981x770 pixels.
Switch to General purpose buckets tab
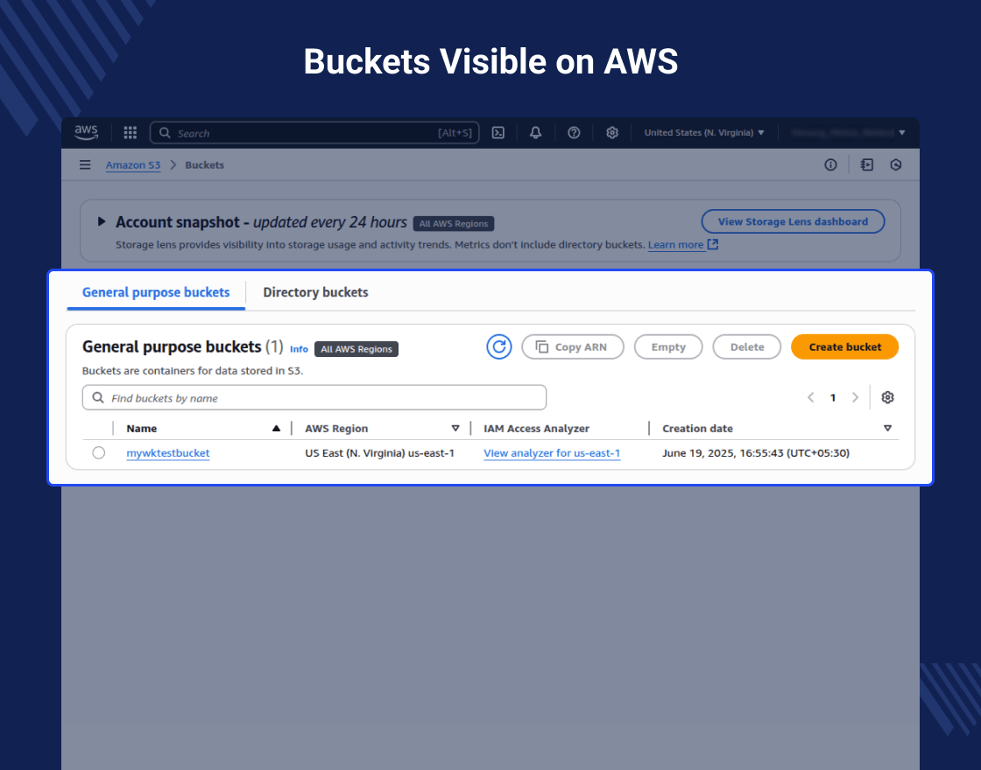pyautogui.click(x=156, y=292)
